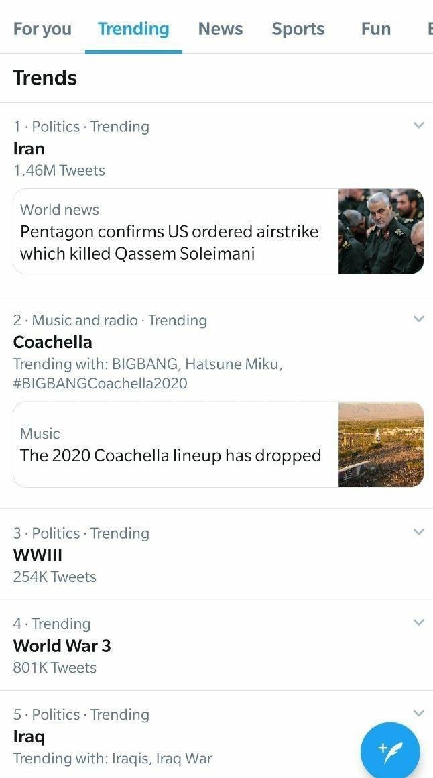
Task: Read the 2020 Coachella lineup headline
Action: tap(171, 455)
